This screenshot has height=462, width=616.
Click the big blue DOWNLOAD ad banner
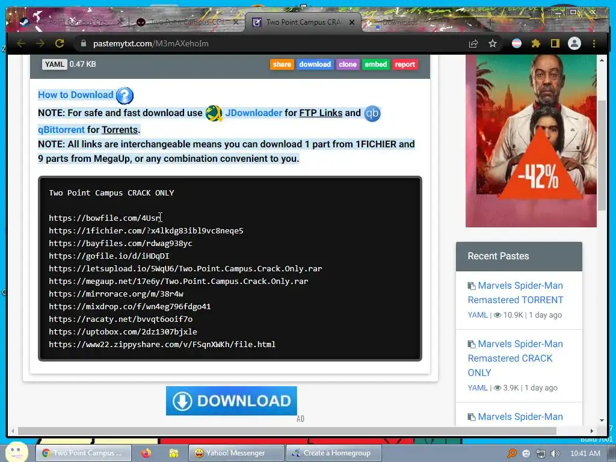pos(232,401)
